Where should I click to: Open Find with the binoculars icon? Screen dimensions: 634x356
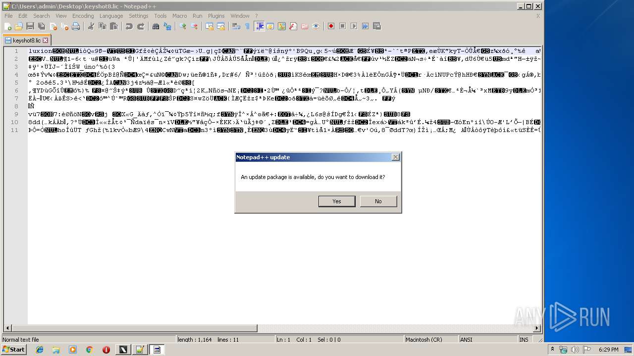pyautogui.click(x=156, y=26)
